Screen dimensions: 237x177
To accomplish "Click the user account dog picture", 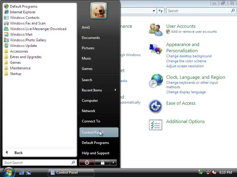I will click(x=99, y=11).
